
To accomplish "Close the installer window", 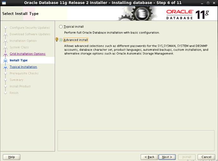I will [x=214, y=3].
